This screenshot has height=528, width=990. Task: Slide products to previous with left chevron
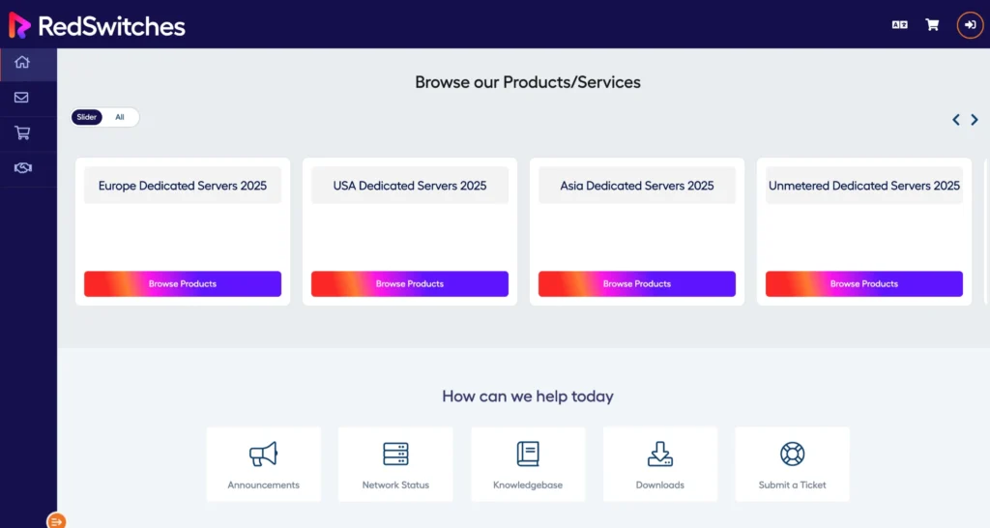(x=956, y=120)
